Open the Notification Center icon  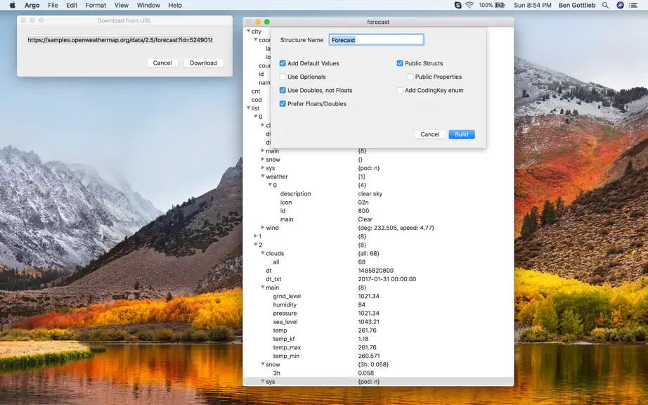click(x=633, y=5)
